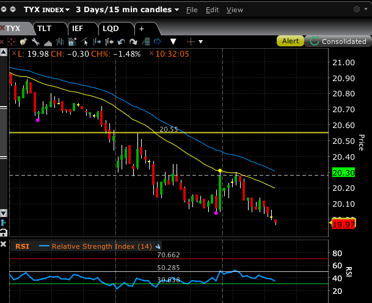Open chart settings with the wrench icon
The image size is (372, 303).
click(x=35, y=41)
